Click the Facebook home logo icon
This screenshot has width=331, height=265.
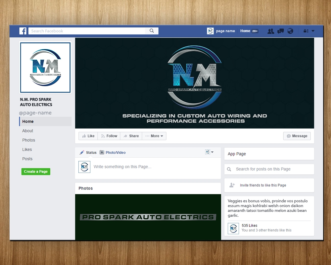[x=23, y=31]
